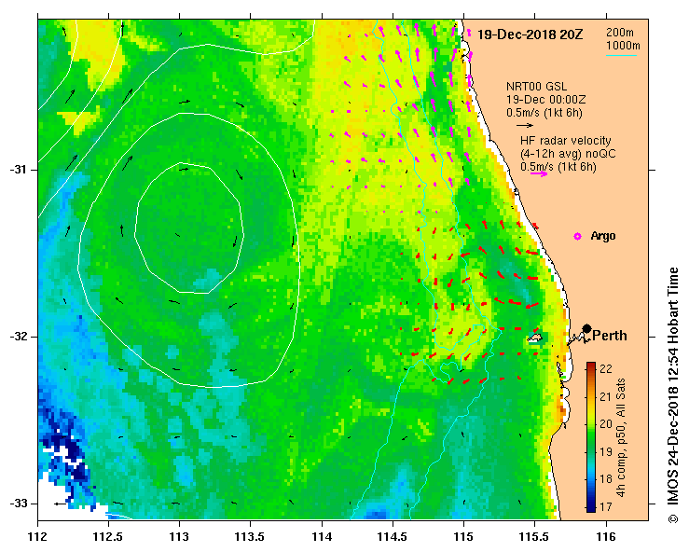
Task: Click the black GSL velocity scale arrow
Action: click(x=525, y=125)
